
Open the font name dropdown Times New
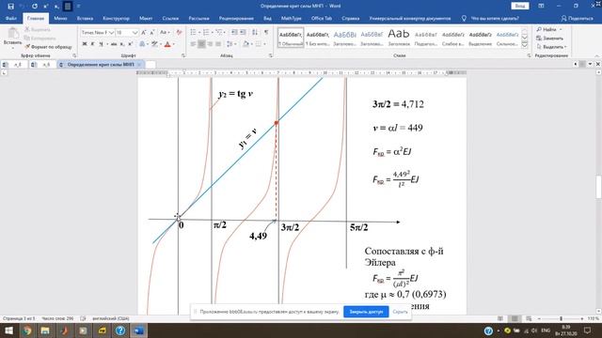tap(112, 33)
